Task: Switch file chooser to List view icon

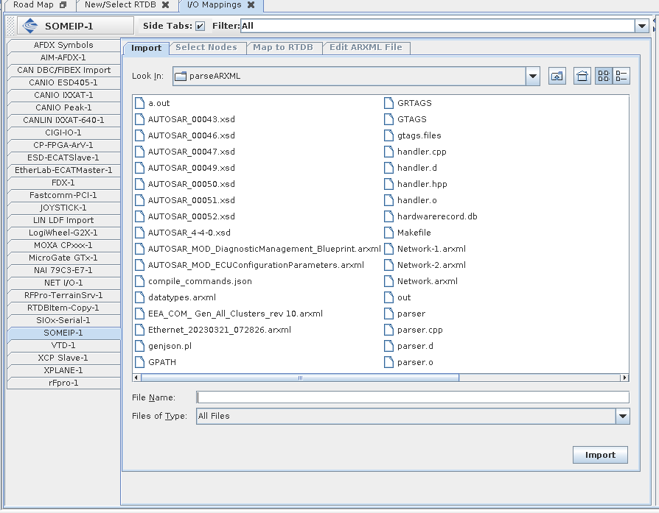Action: tap(604, 76)
